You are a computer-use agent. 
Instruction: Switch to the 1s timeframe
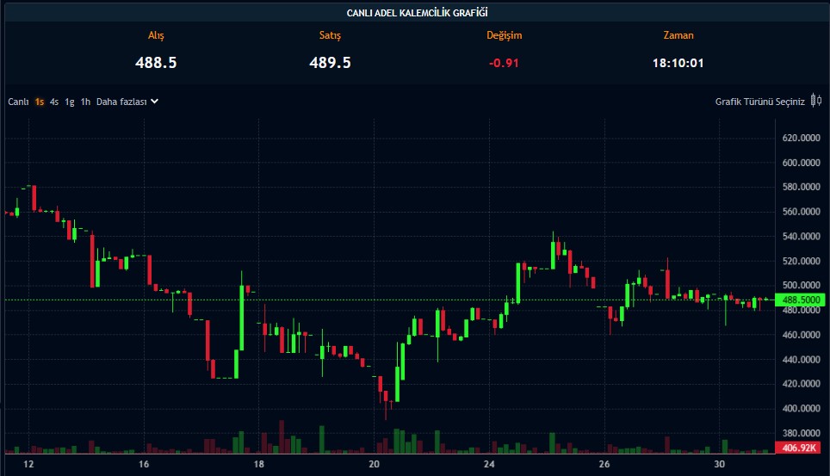[40, 102]
